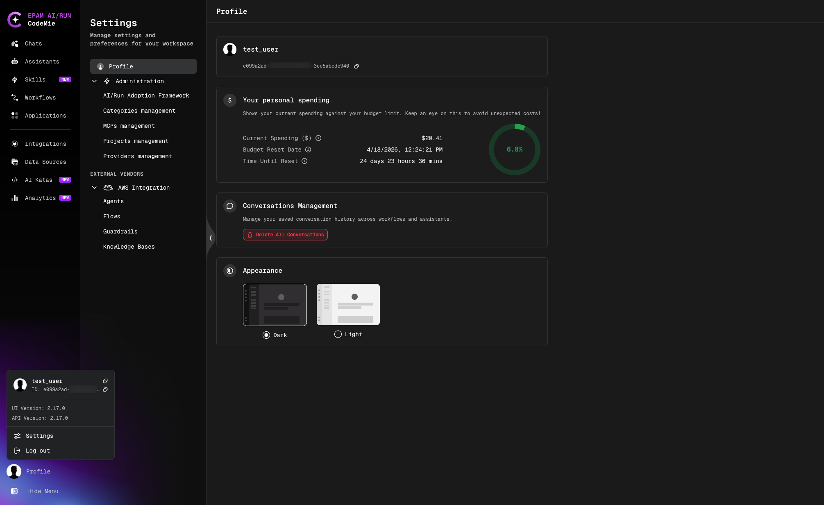The height and width of the screenshot is (505, 824).
Task: Click the NEW badge beside Skills
Action: (65, 79)
